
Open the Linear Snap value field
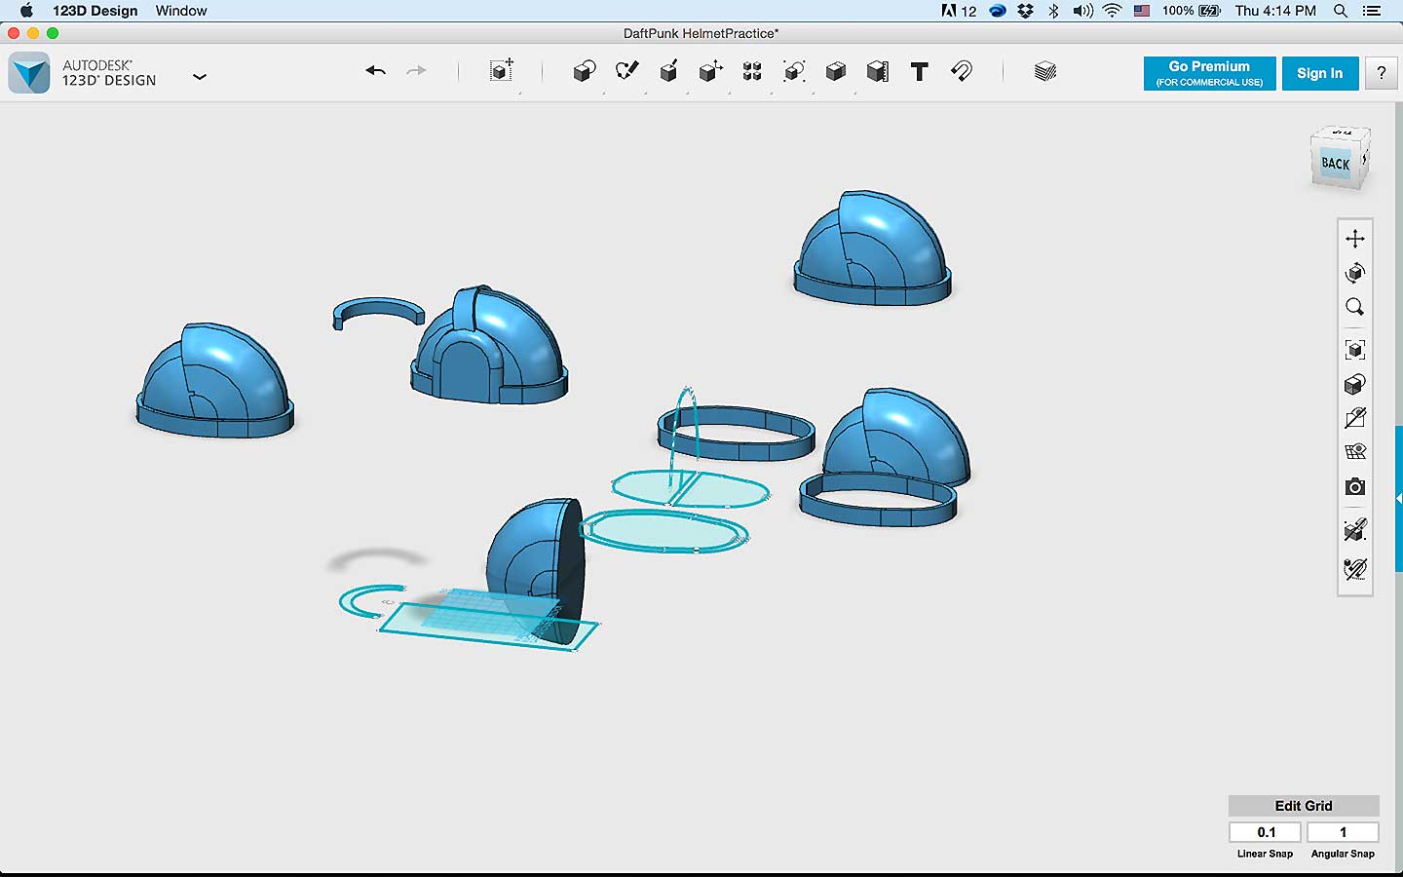1266,832
